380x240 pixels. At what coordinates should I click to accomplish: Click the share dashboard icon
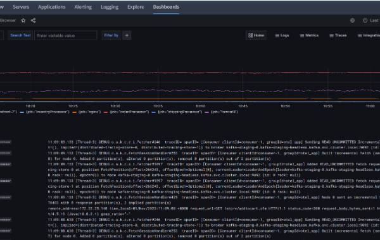33,21
